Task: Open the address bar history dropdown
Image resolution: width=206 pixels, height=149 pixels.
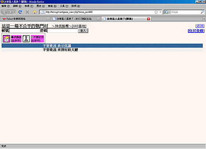Action: click(x=160, y=12)
